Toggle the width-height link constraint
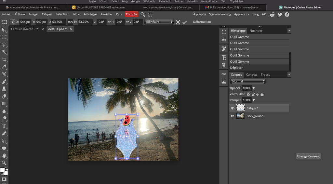Screen dimensions: 333x184 (70, 22)
